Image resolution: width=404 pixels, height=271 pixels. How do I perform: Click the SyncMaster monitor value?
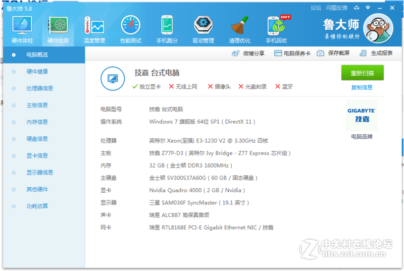(199, 202)
